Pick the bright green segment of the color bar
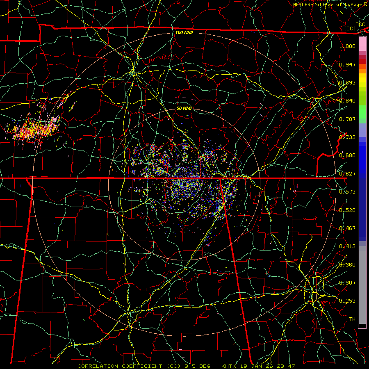369x369 pixels. (x=362, y=112)
